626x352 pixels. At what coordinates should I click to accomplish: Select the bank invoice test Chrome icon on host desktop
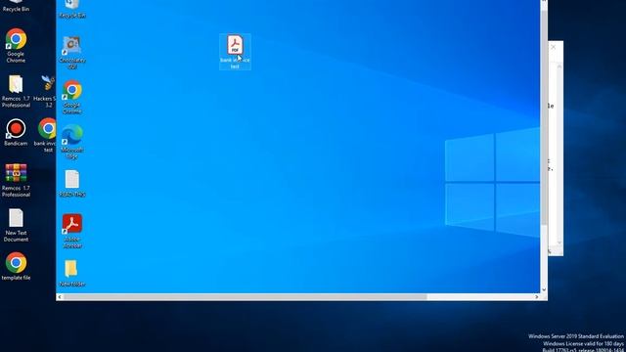click(x=47, y=135)
